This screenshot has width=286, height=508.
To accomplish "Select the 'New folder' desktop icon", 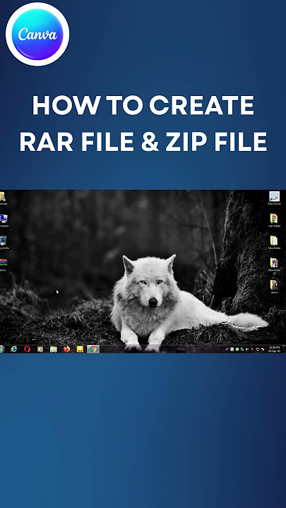I will click(x=274, y=242).
